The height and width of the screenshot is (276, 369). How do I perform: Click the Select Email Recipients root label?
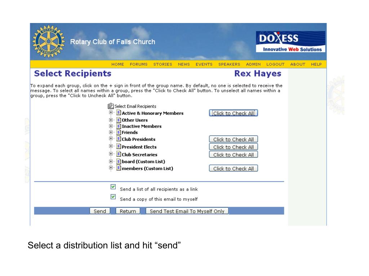click(135, 106)
